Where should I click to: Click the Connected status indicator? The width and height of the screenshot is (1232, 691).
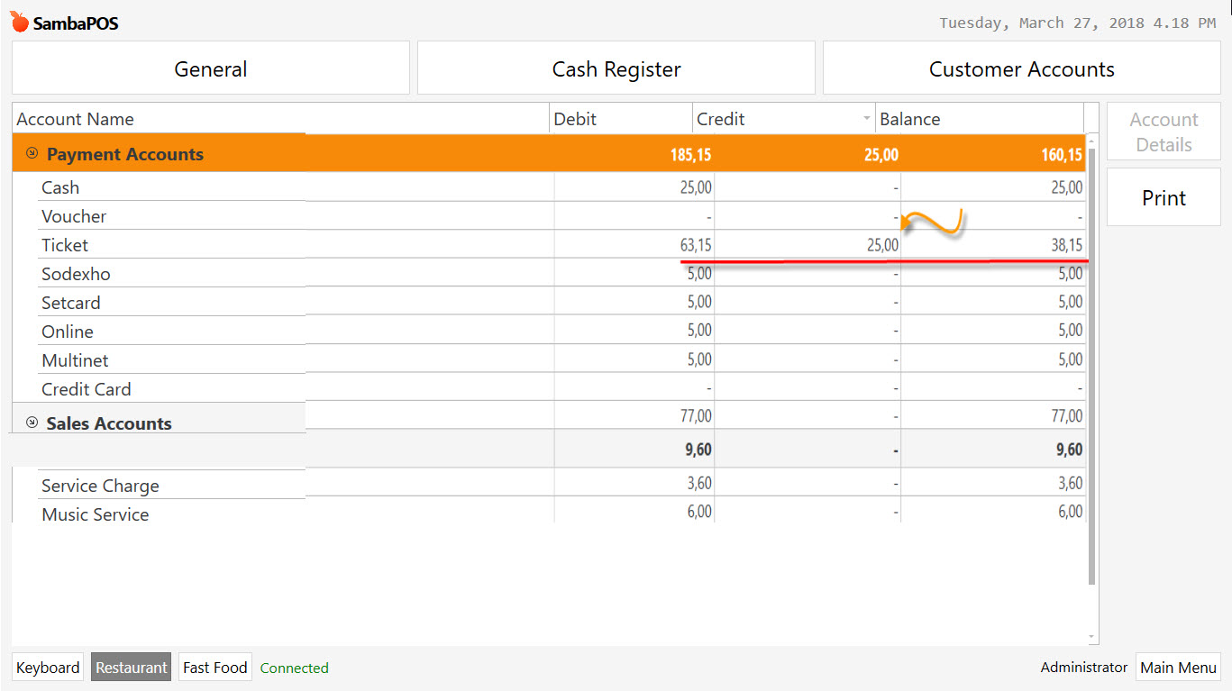click(294, 668)
